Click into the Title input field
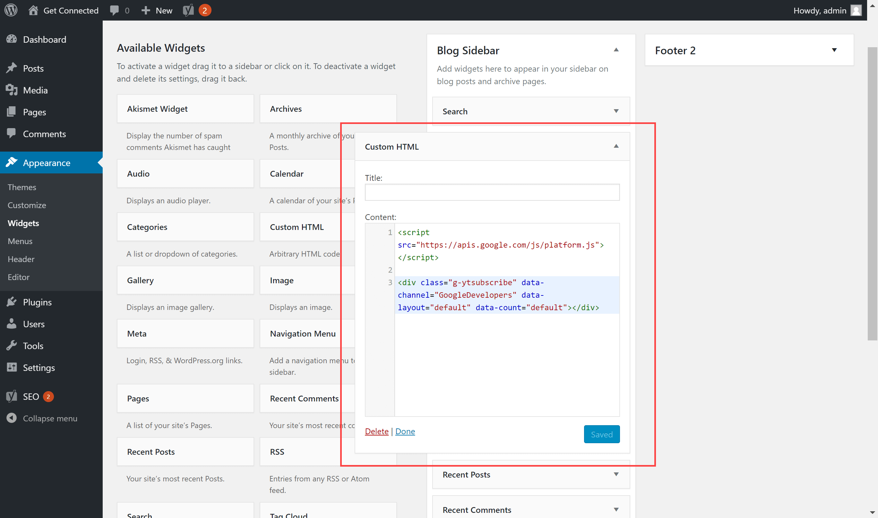 [492, 192]
